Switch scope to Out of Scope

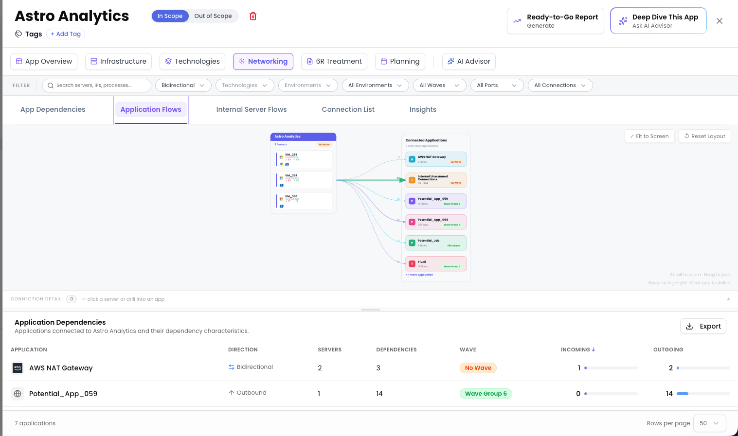(213, 16)
